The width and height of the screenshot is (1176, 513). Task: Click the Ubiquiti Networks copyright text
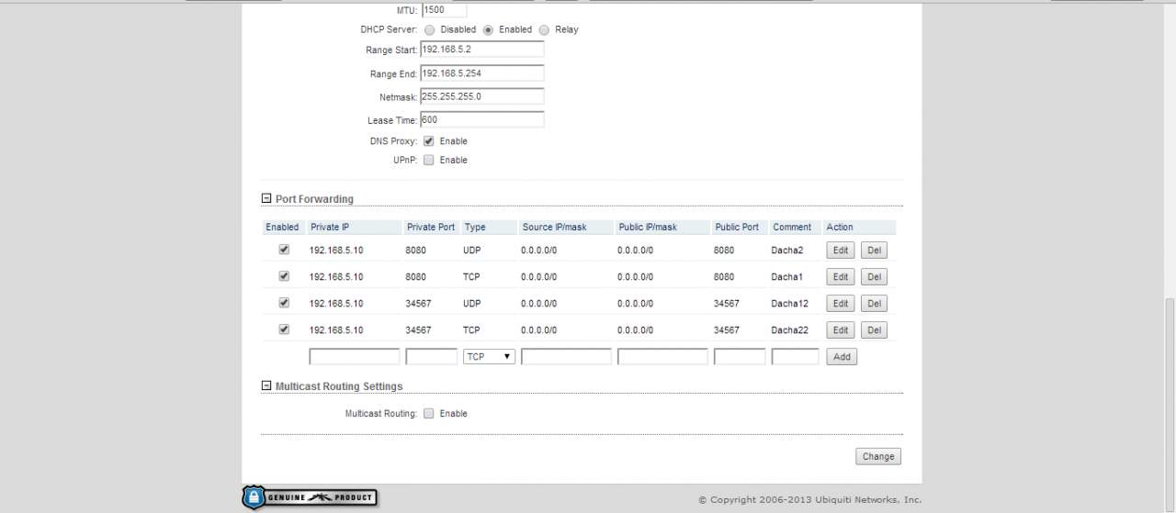[809, 500]
